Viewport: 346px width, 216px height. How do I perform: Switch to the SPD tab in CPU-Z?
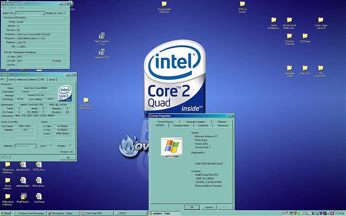pos(42,79)
